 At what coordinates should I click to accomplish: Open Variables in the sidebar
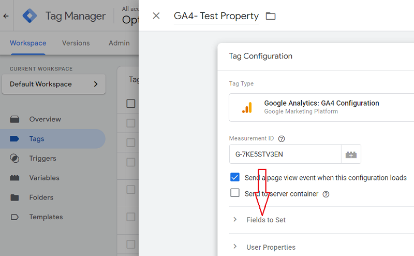tap(45, 178)
